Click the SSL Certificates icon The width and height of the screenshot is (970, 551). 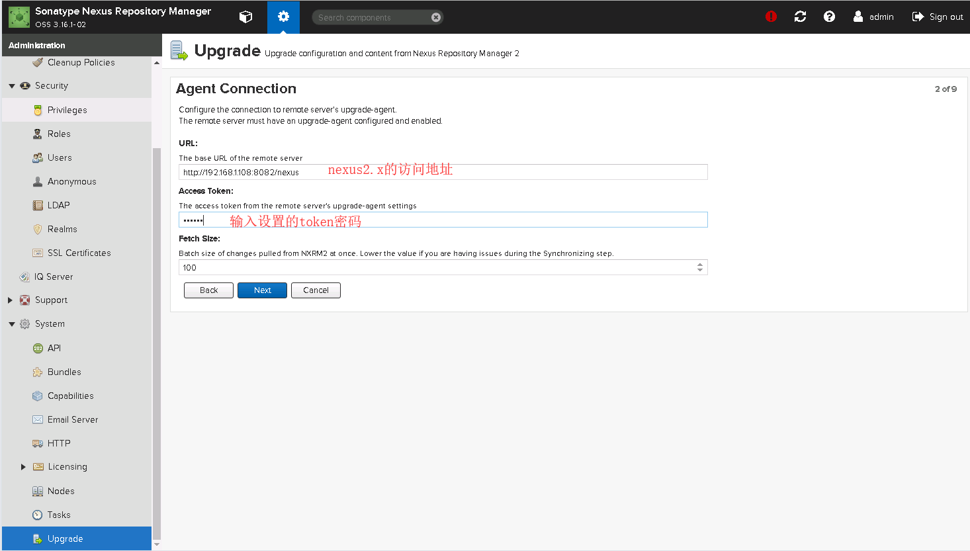tap(38, 253)
